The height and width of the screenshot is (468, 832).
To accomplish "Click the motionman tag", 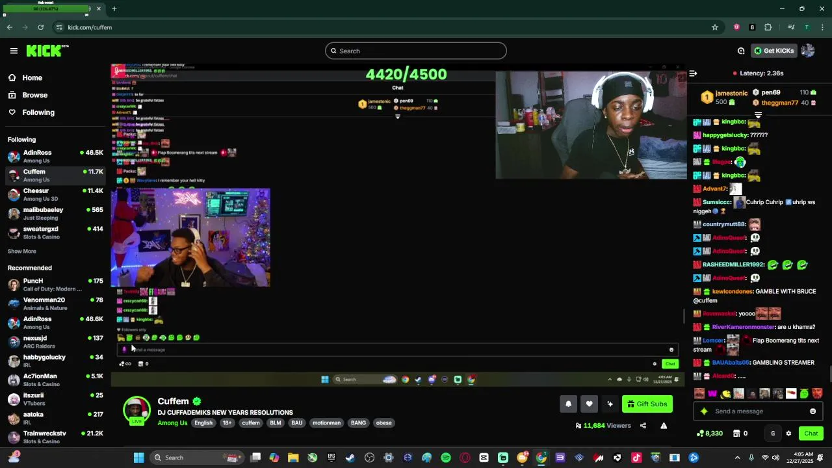I will pos(326,423).
